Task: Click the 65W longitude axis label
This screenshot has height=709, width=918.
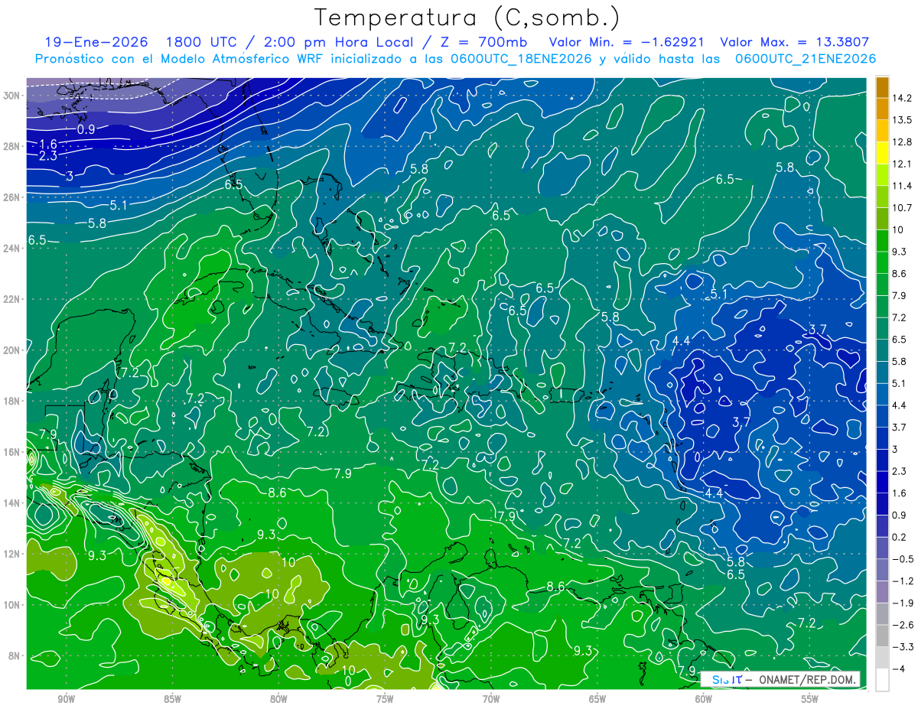Action: (597, 699)
